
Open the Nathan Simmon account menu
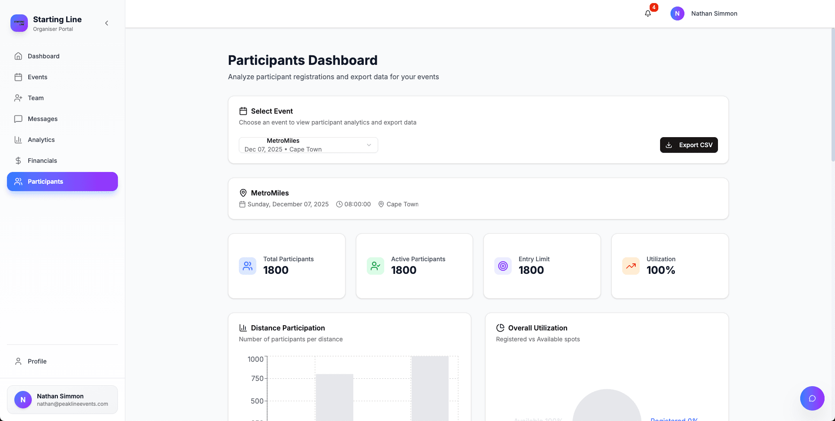tap(62, 400)
